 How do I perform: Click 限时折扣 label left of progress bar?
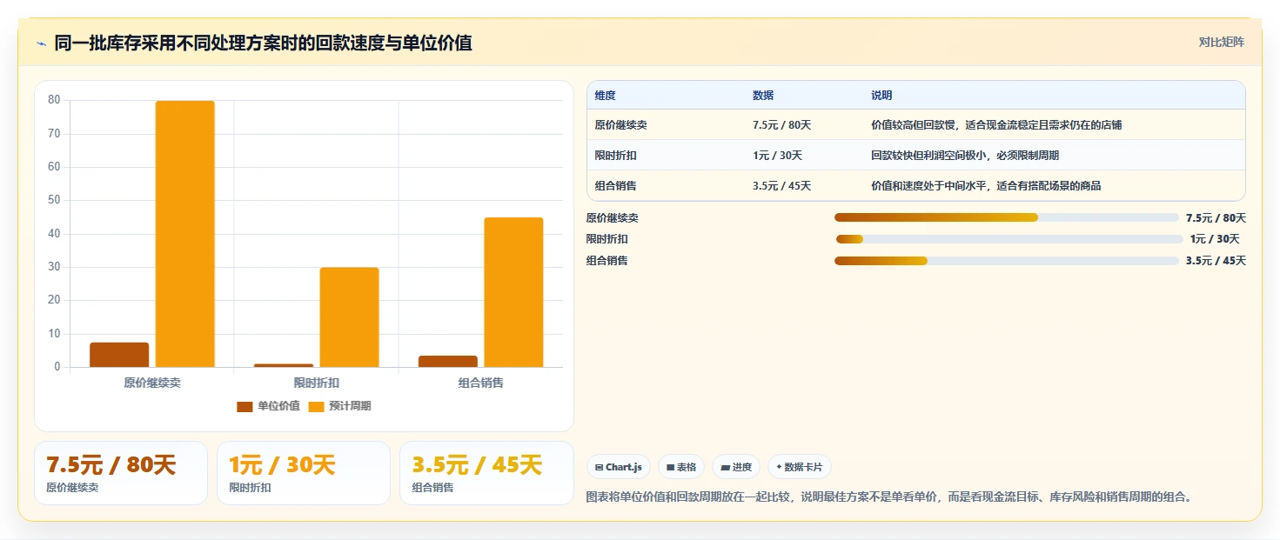tap(607, 239)
